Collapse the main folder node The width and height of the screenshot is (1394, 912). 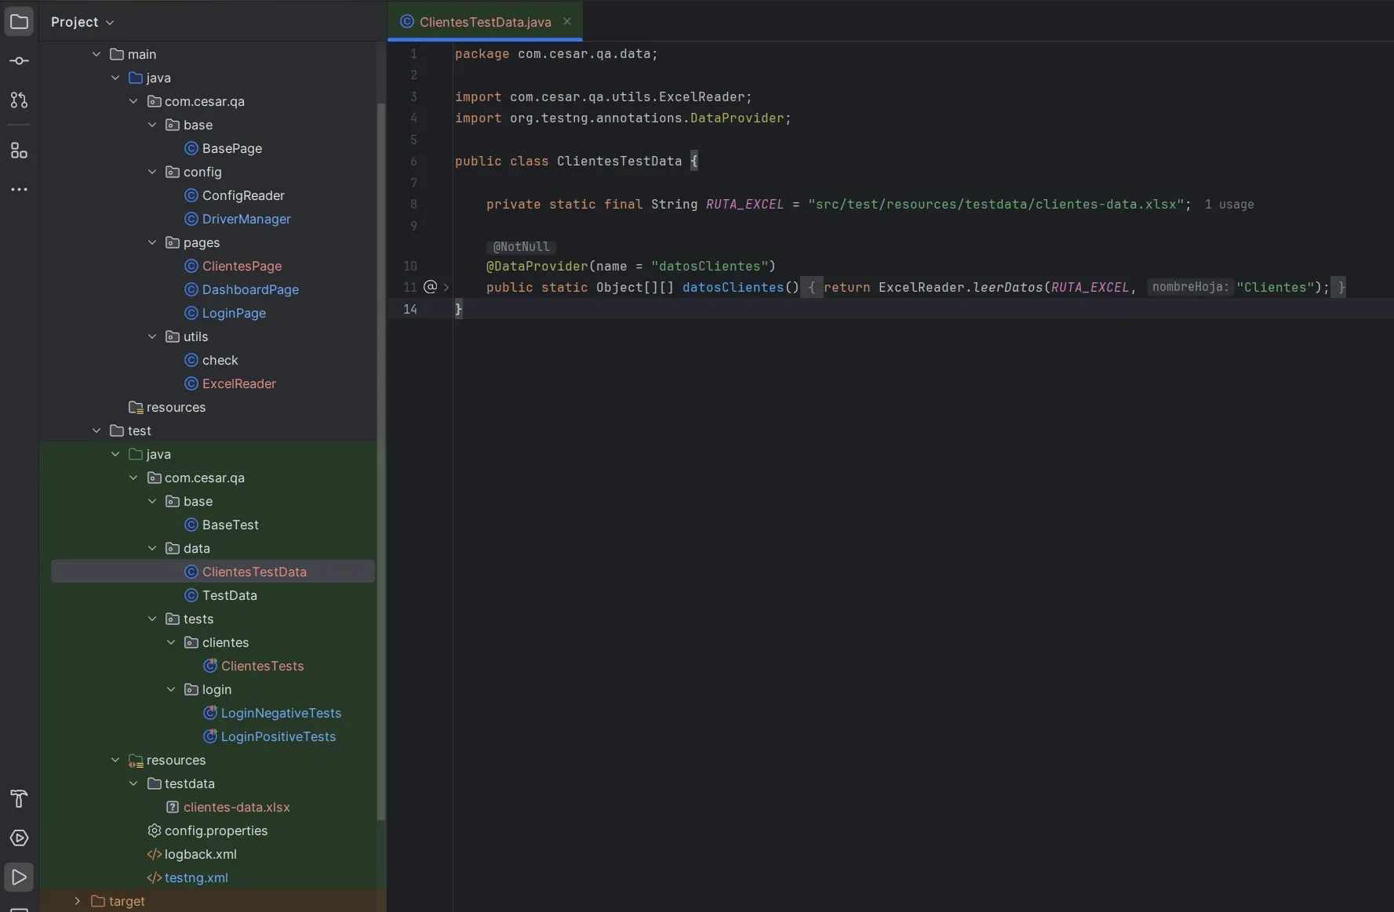(96, 54)
